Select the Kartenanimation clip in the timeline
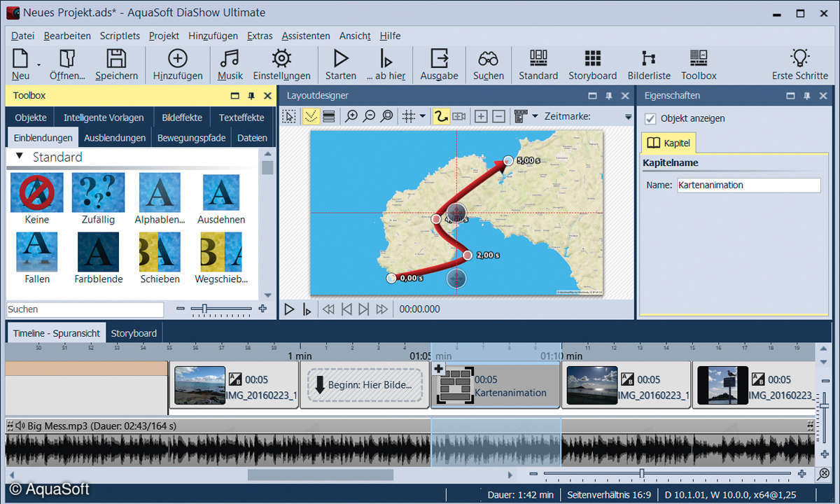 (496, 384)
